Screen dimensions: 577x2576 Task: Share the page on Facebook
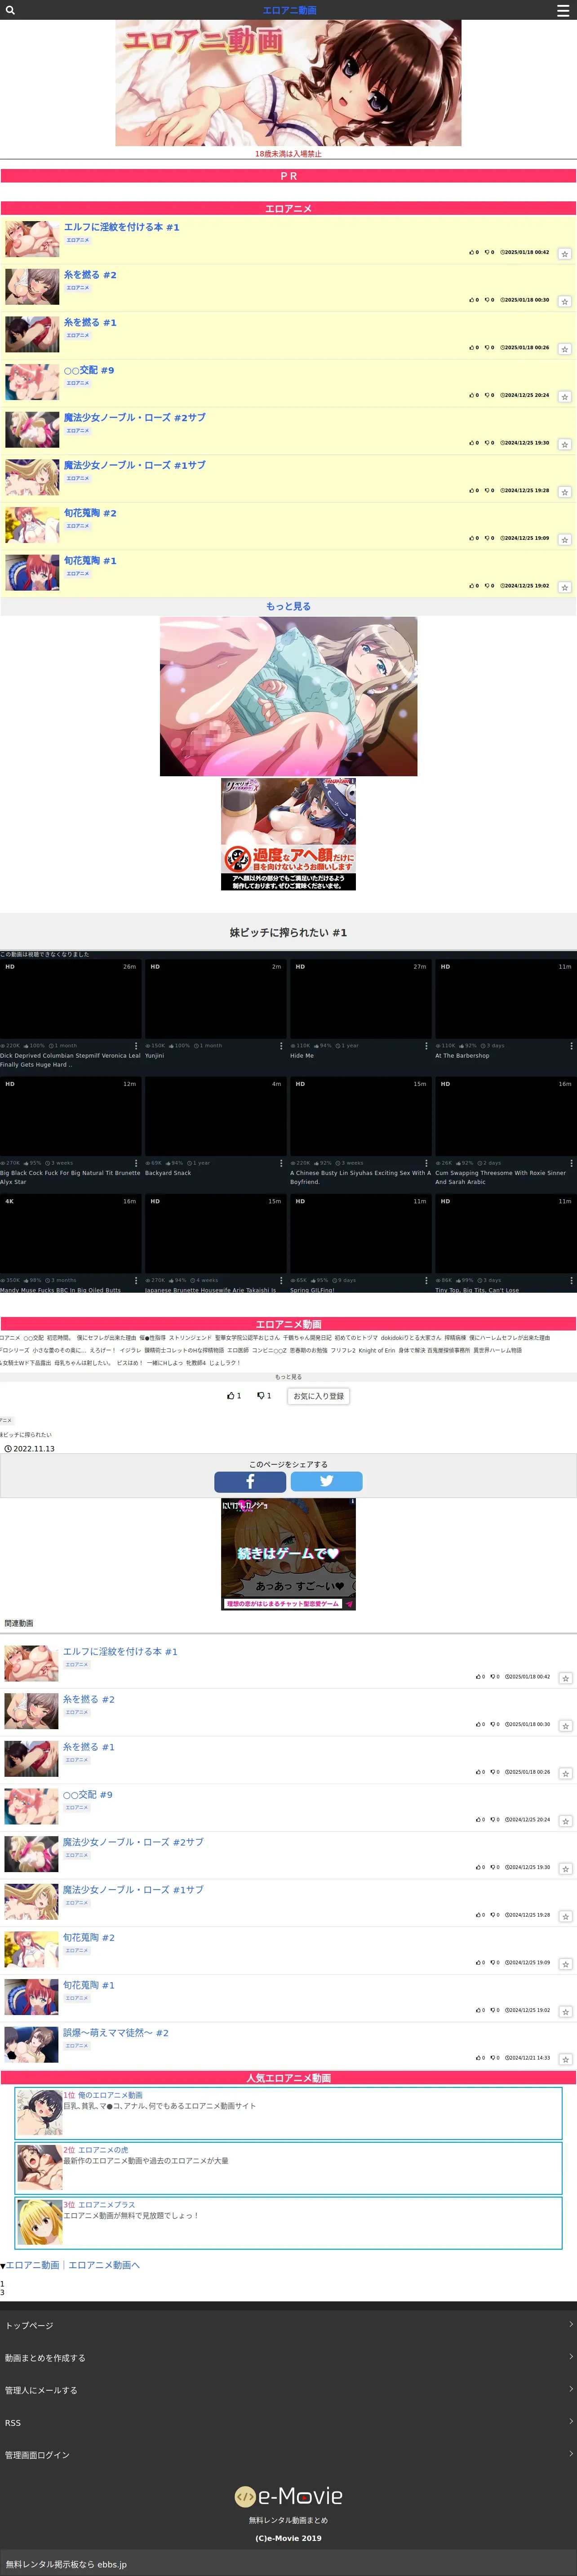tap(250, 1482)
